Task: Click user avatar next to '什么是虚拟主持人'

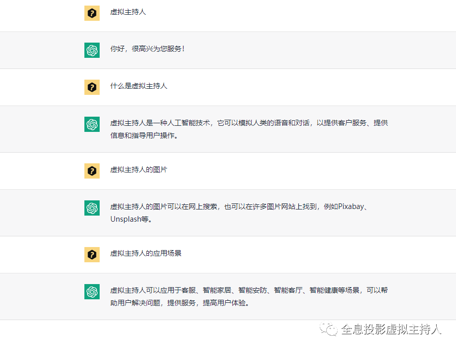Action: pyautogui.click(x=92, y=87)
